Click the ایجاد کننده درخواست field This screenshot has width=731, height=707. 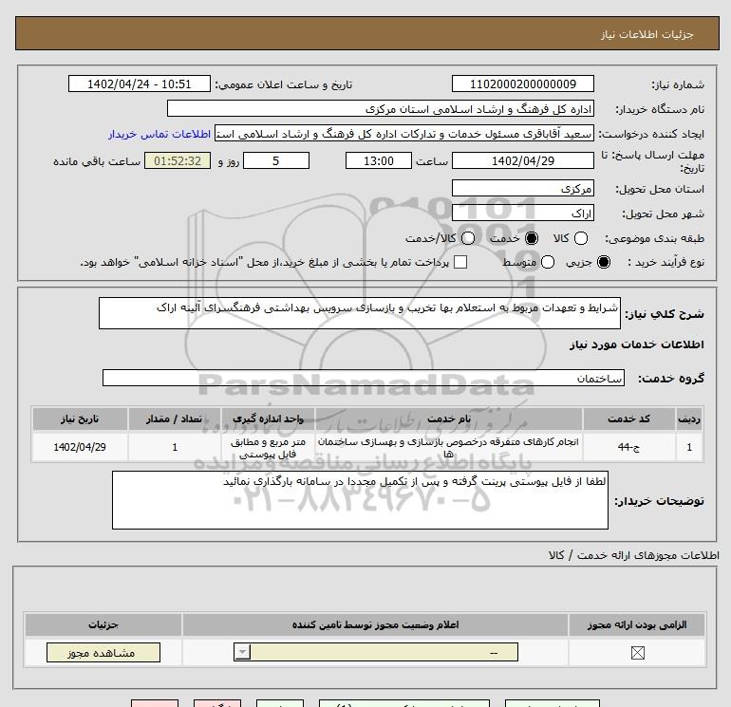pos(404,133)
